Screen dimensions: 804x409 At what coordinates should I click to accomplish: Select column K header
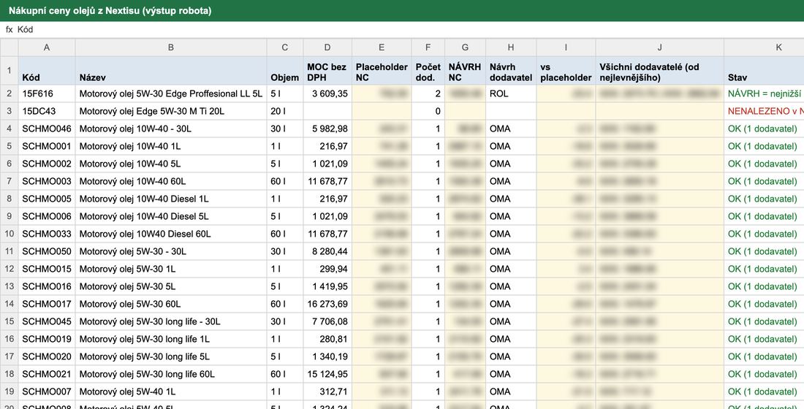[x=764, y=47]
